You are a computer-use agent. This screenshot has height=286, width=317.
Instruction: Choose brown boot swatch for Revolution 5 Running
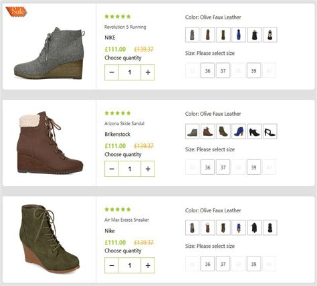208,35
